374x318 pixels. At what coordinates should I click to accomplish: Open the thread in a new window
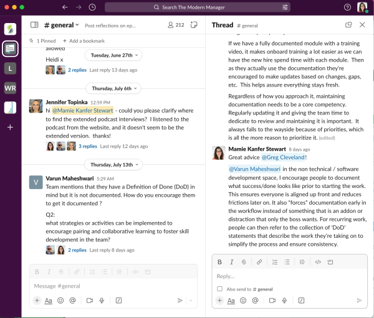pos(348,25)
